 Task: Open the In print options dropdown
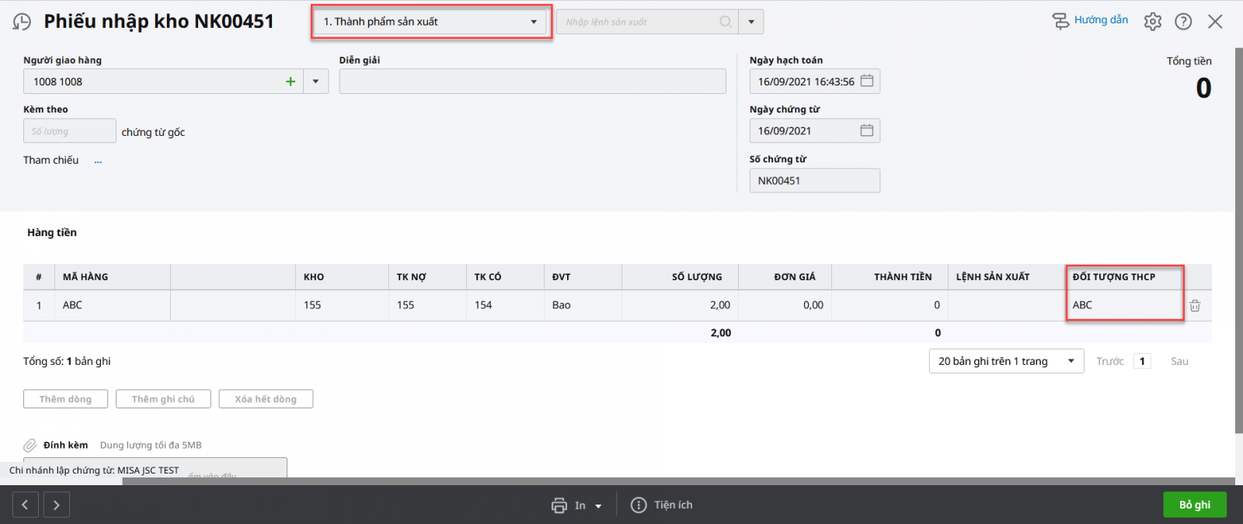(598, 506)
